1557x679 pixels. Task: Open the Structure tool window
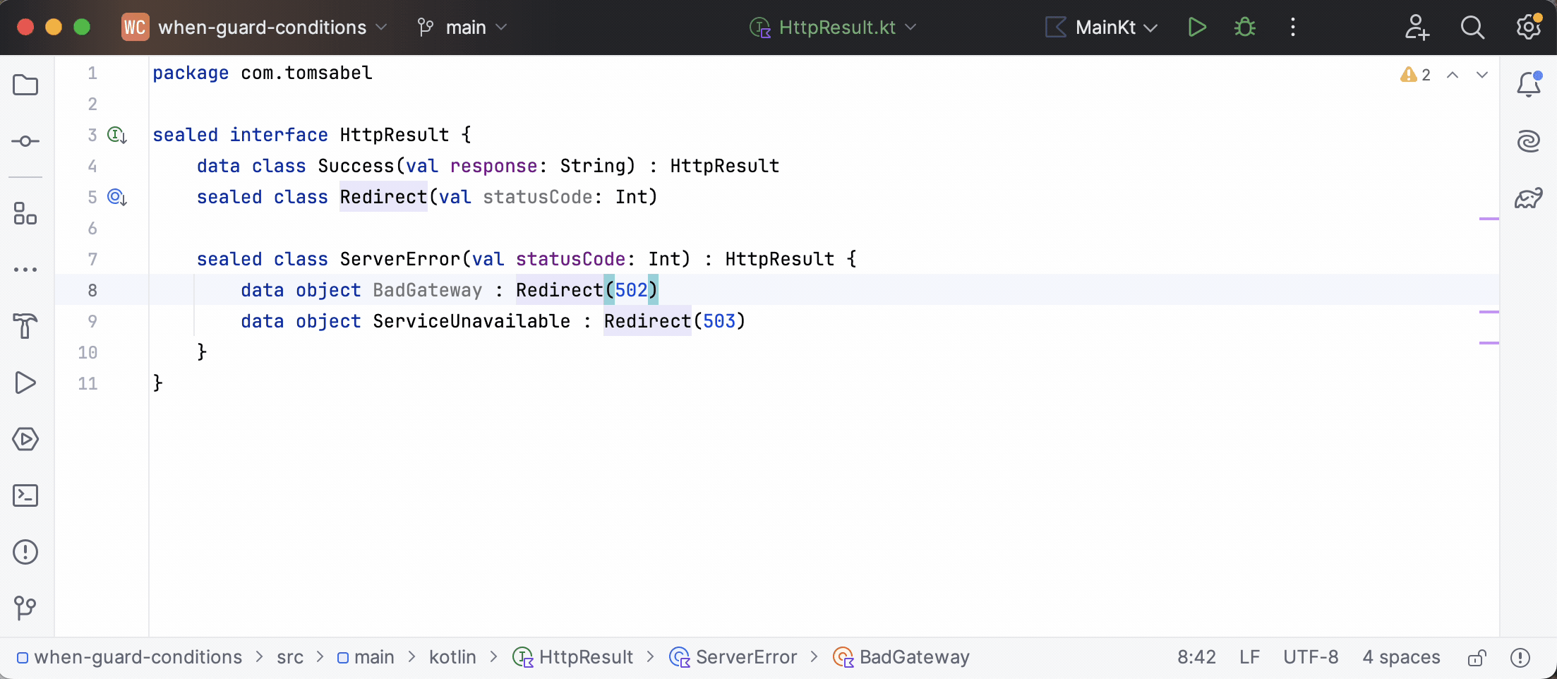pos(25,213)
